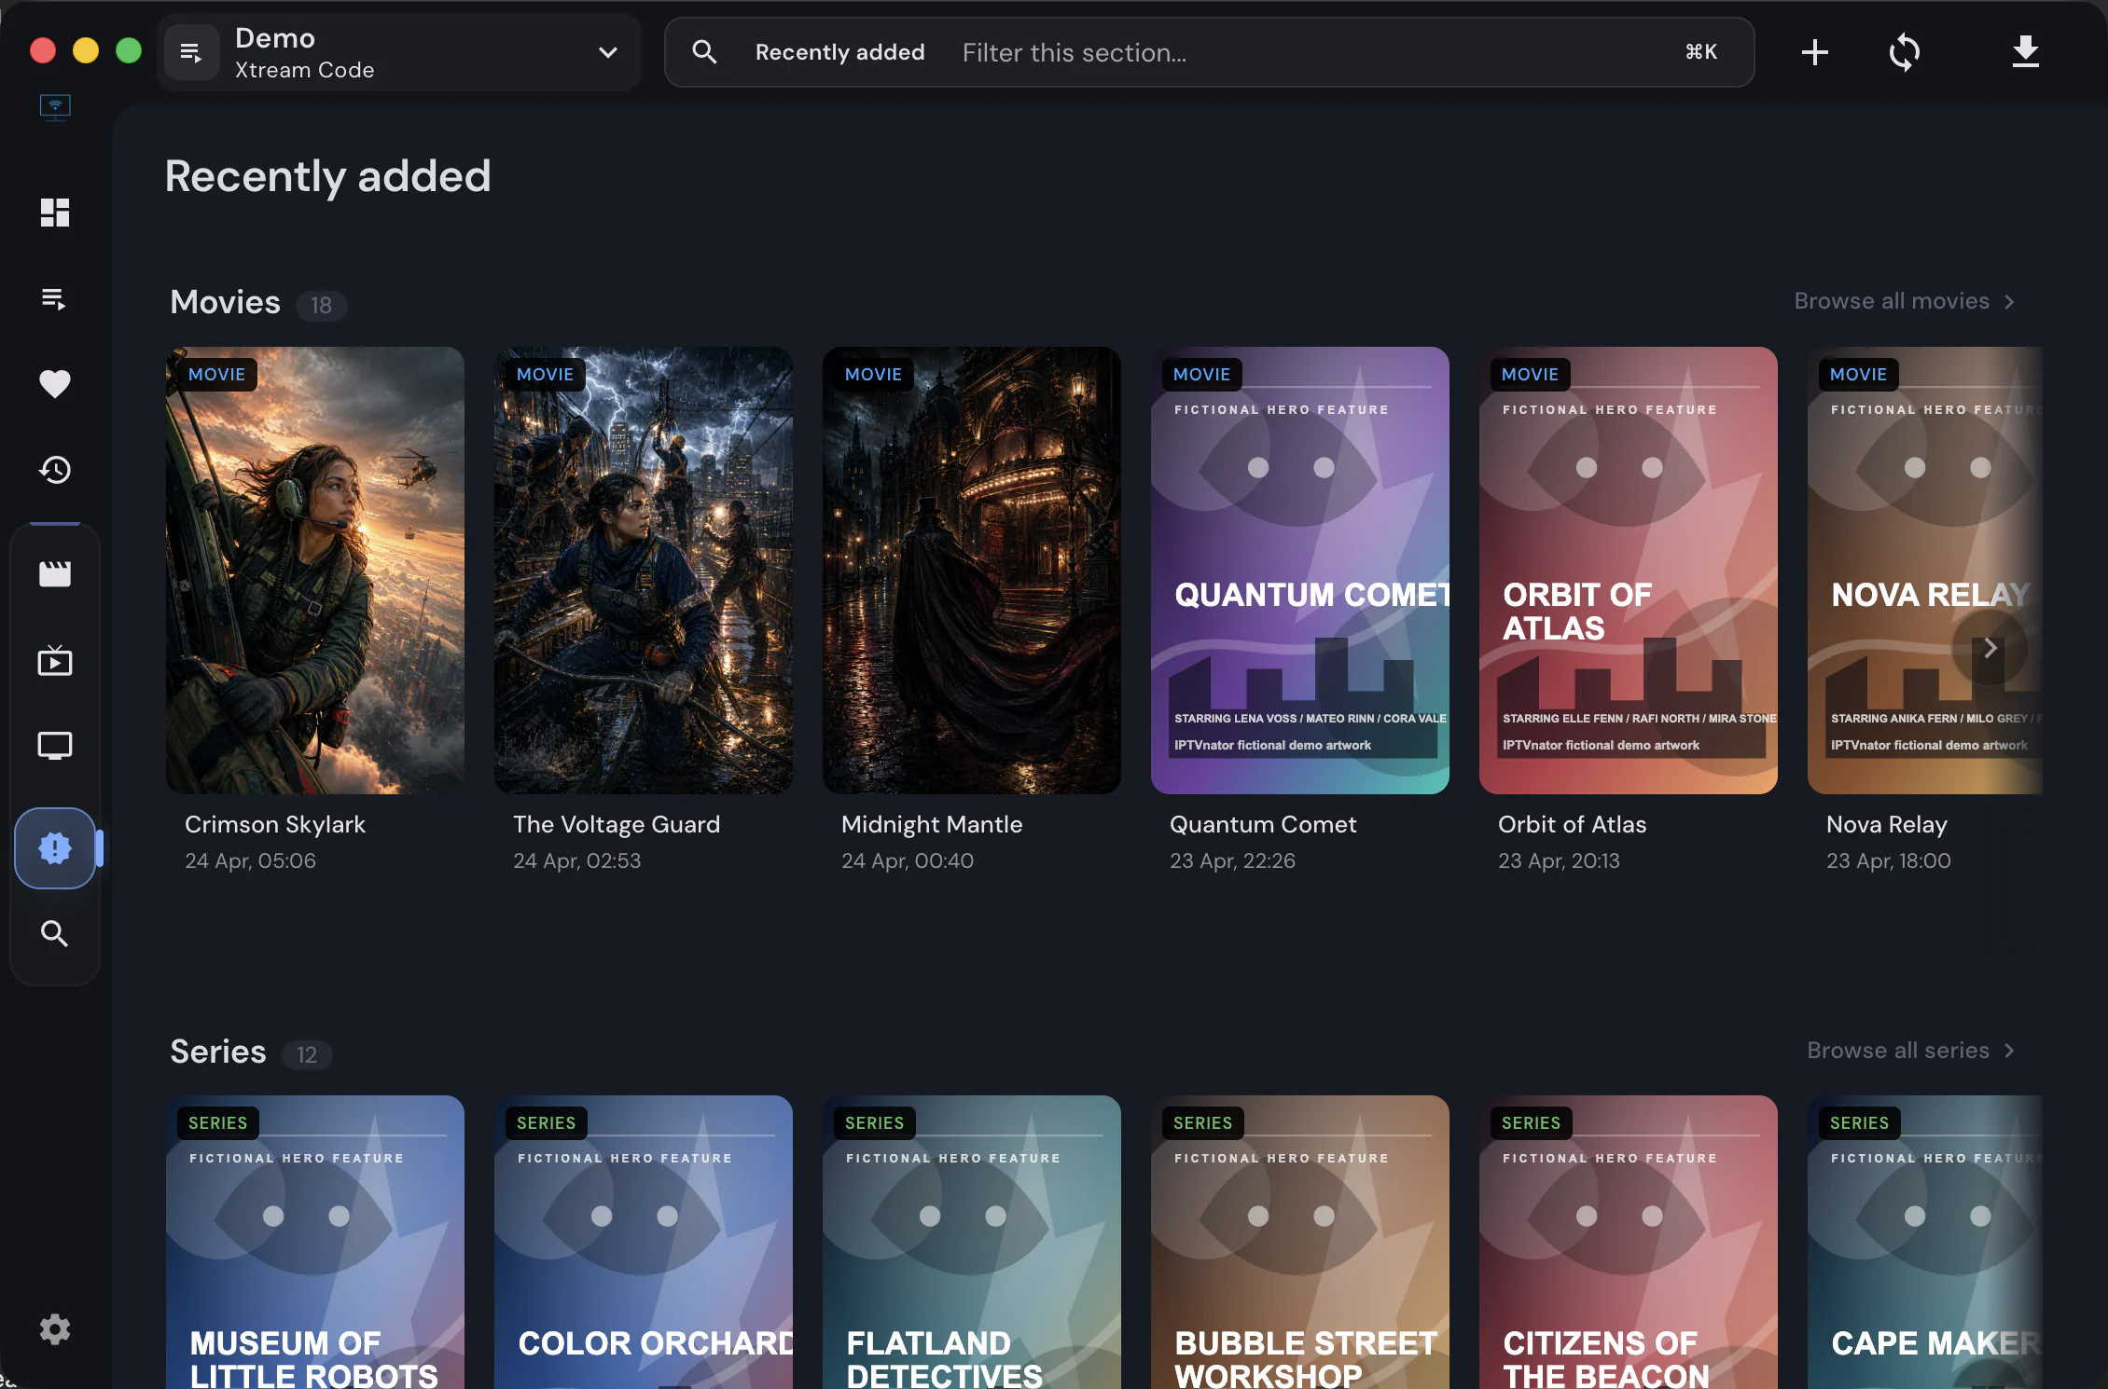Screen dimensions: 2108x1389
Task: Click the date 24 Apr, 02:53
Action: pos(576,860)
